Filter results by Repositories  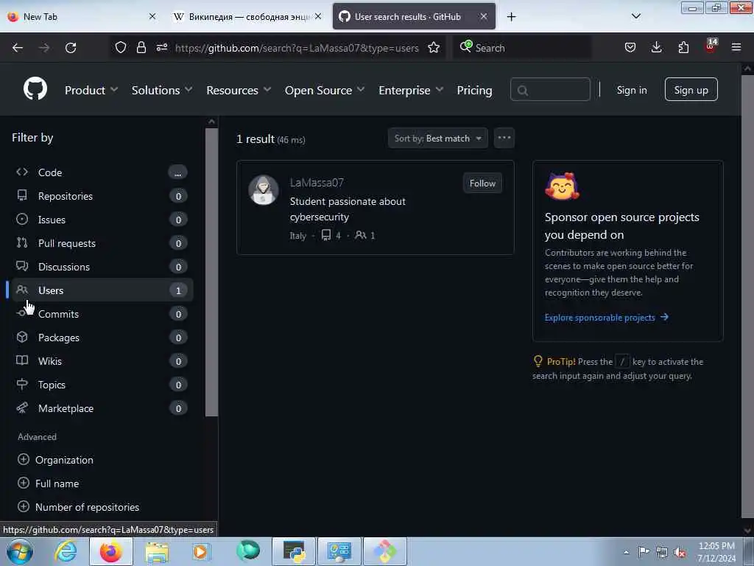click(x=102, y=196)
